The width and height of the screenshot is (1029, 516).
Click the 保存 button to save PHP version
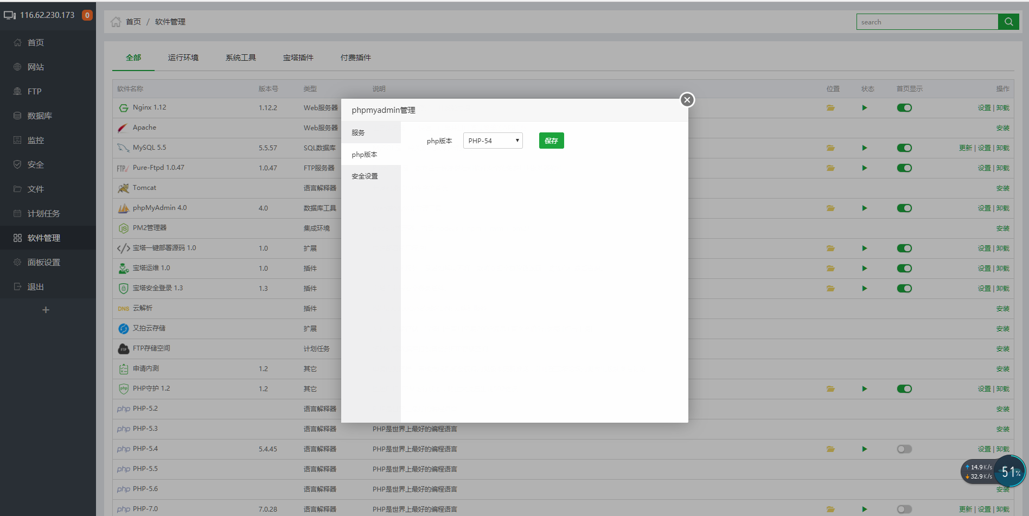pyautogui.click(x=551, y=140)
